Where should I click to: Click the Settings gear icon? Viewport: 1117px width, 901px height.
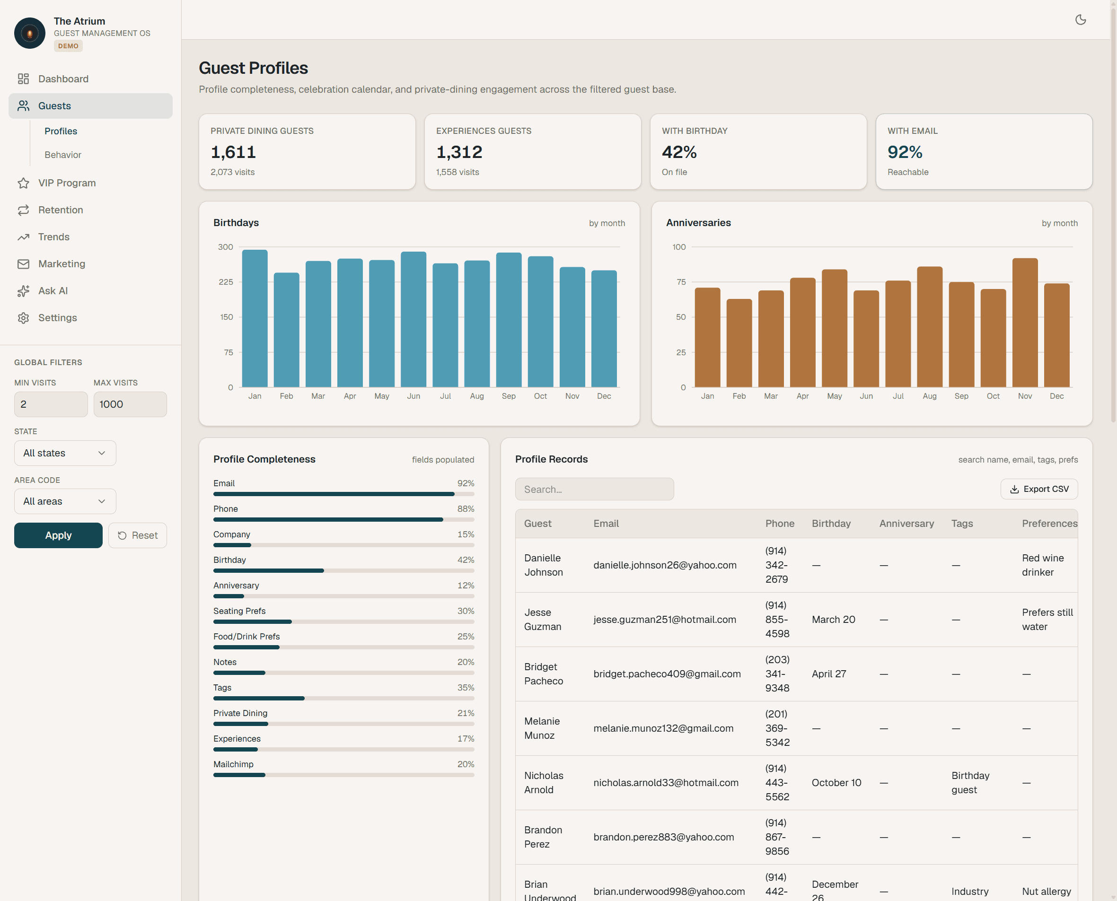(x=23, y=318)
